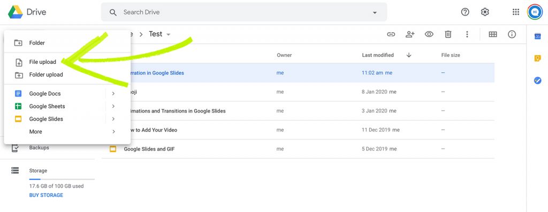Click the Slides icon beside Google Slides and GIF
The height and width of the screenshot is (212, 548).
(113, 149)
